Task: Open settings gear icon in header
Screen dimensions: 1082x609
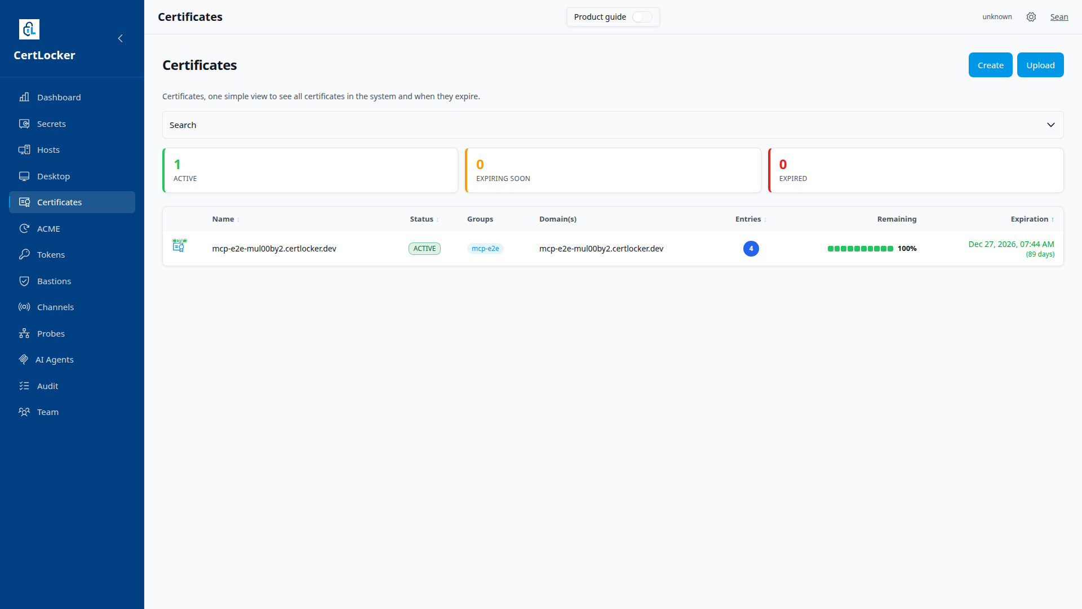Action: click(x=1031, y=17)
